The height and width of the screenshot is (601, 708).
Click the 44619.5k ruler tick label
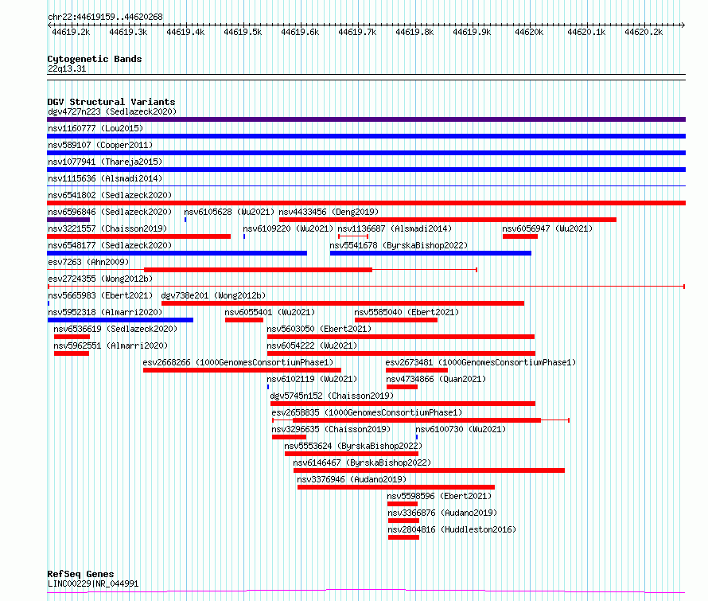[x=243, y=32]
